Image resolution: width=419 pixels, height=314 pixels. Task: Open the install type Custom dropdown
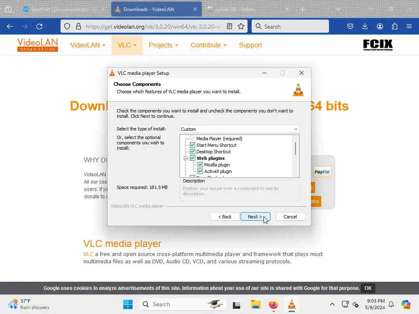point(239,129)
